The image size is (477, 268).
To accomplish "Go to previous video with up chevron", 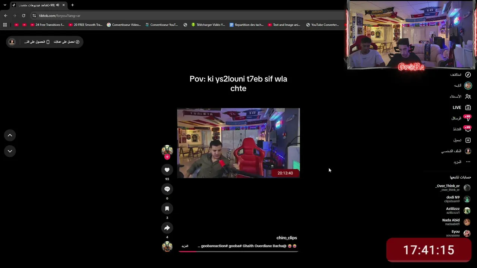I will point(10,135).
